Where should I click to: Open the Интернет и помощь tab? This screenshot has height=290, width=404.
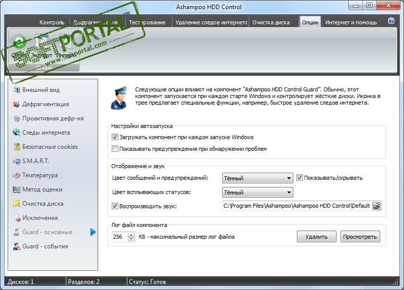click(x=351, y=22)
